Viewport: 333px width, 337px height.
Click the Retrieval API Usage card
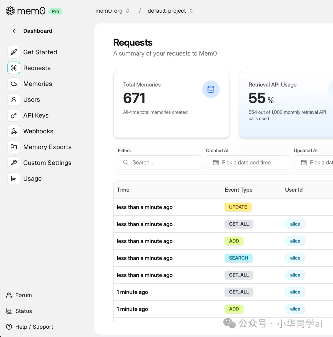286,104
